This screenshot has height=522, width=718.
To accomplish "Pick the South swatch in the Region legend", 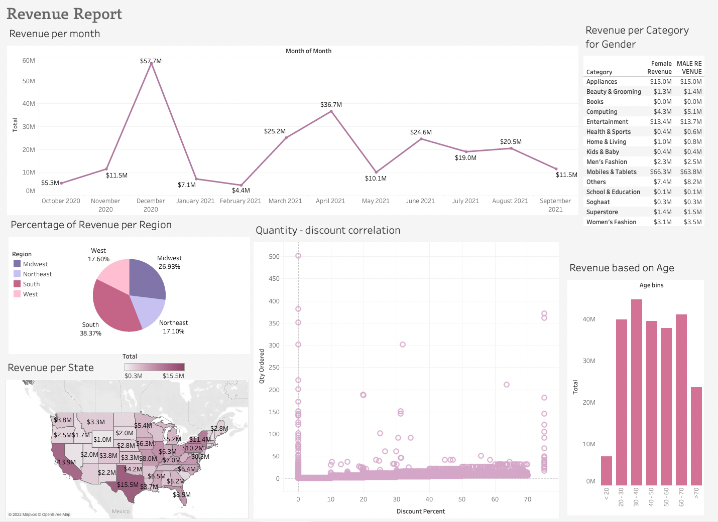I will (17, 284).
